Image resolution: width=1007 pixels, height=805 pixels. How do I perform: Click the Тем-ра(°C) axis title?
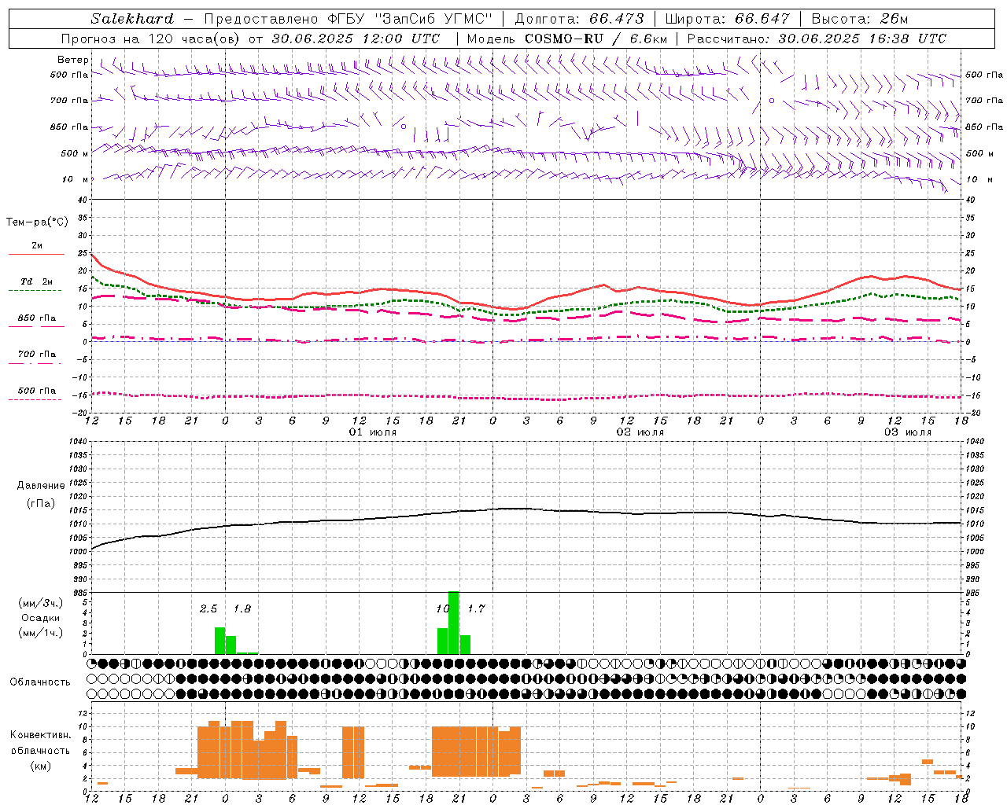click(x=37, y=222)
